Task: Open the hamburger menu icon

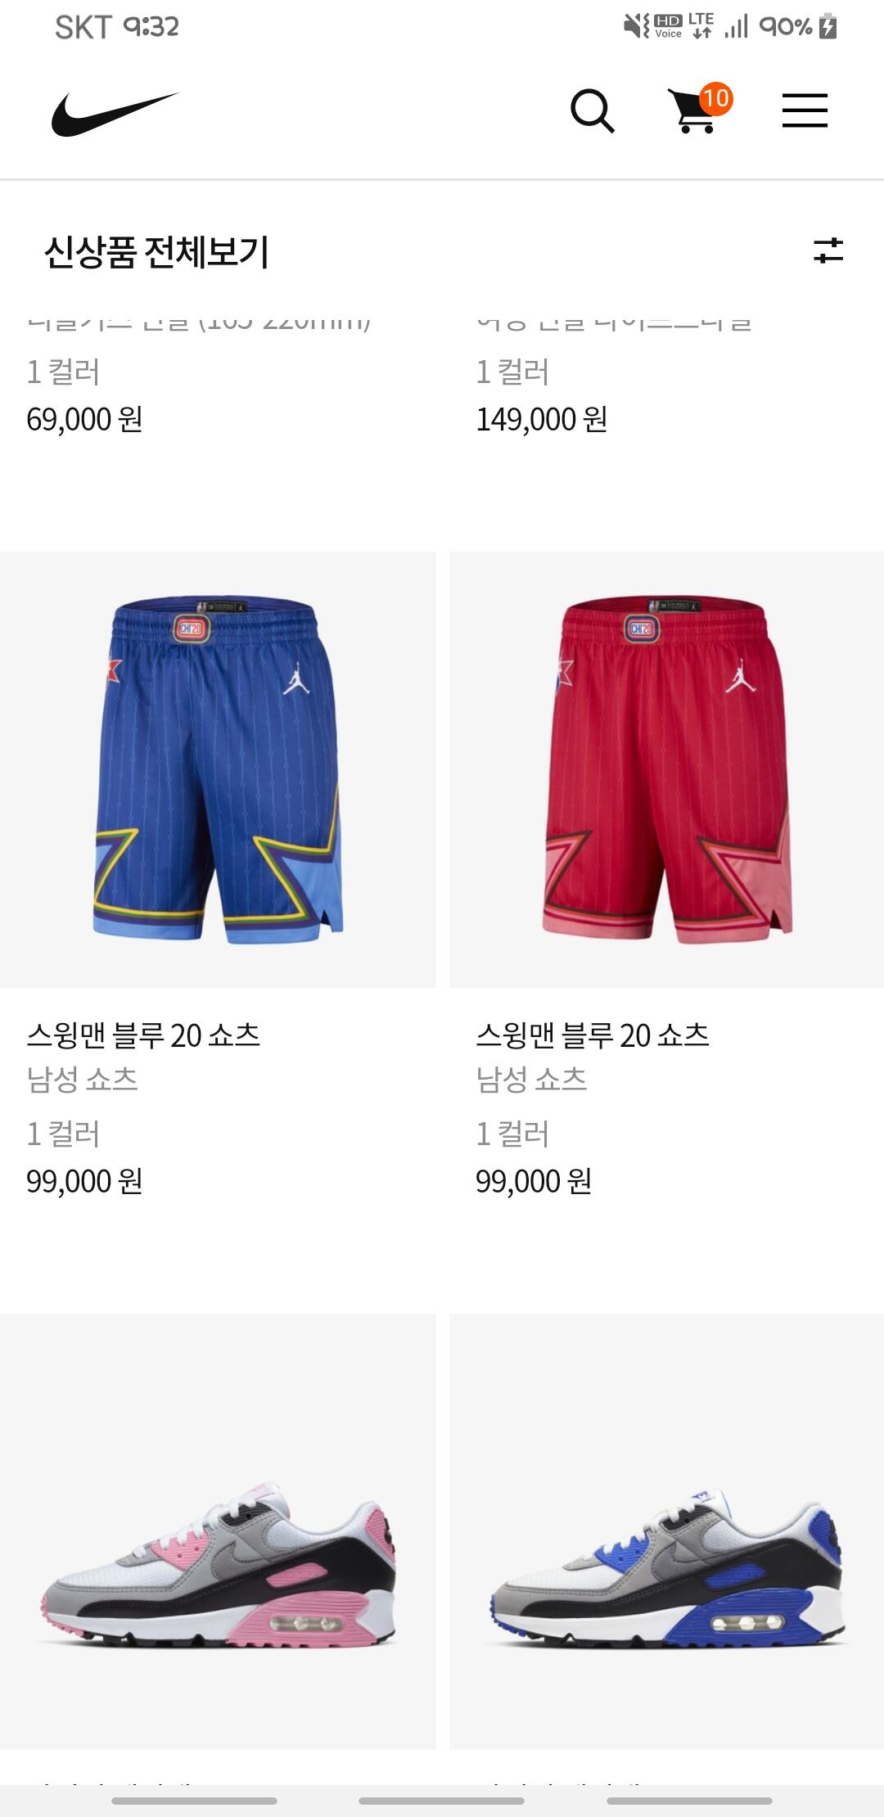Action: (805, 110)
